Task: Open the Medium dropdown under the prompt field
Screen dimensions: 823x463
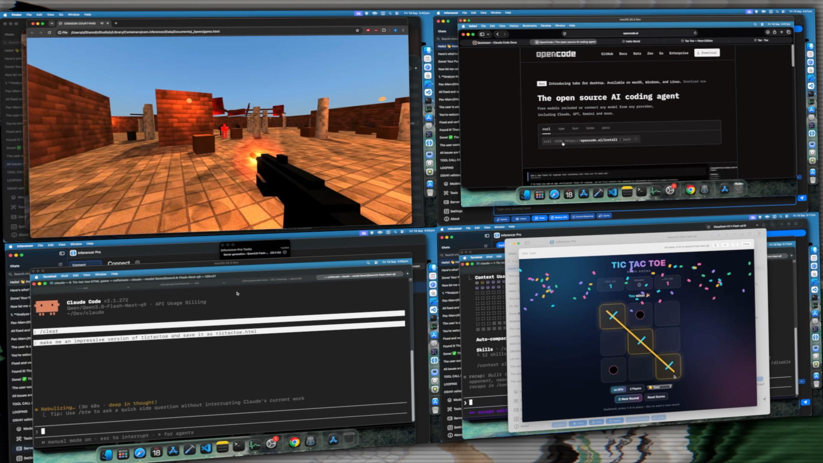Action: 559,217
